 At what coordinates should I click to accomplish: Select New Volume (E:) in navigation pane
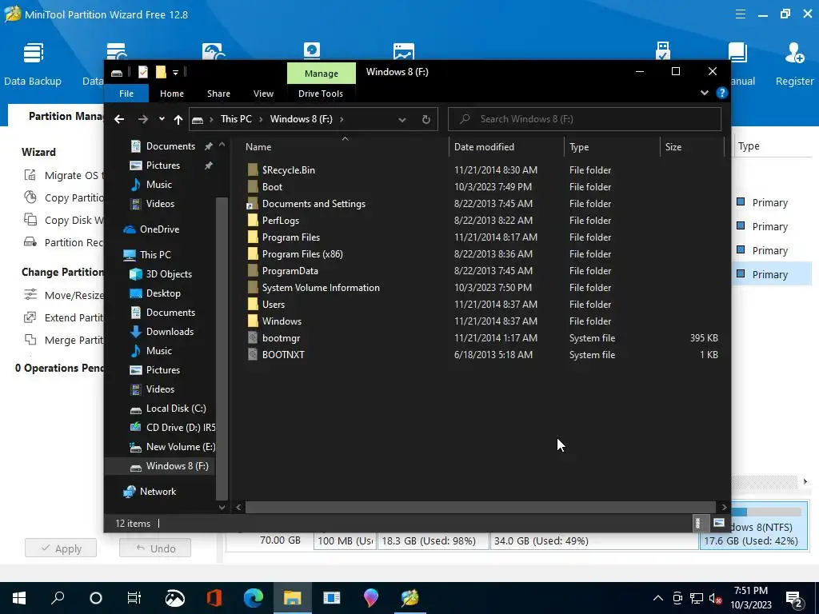(x=173, y=447)
